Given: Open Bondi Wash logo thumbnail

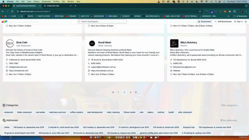Looking at the screenshot, I should pos(92,43).
